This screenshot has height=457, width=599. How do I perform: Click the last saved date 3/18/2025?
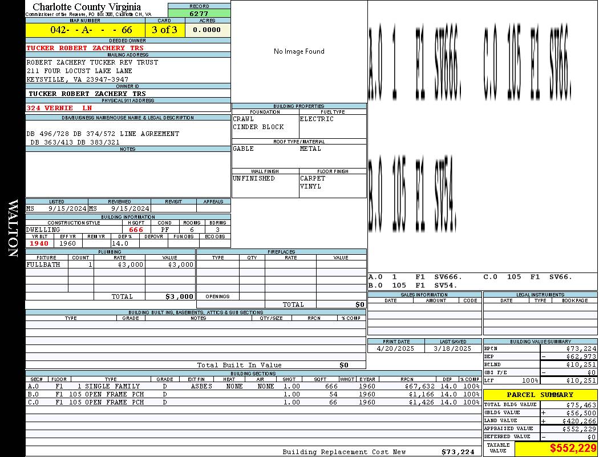[452, 348]
